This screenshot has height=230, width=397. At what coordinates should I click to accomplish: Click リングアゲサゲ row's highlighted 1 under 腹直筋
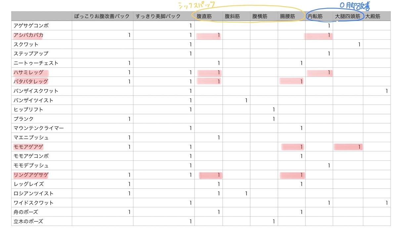(219, 175)
